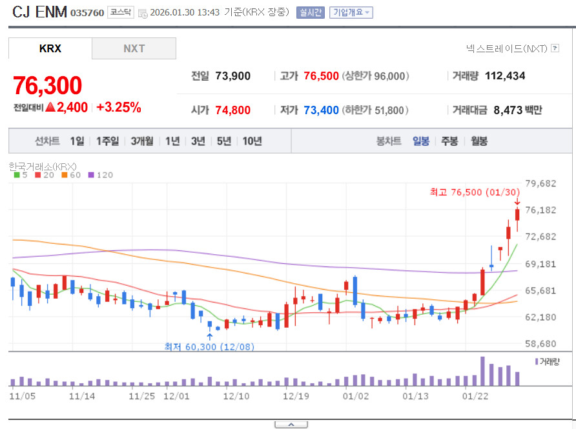
Task: Click the +3.25% change rate
Action: pyautogui.click(x=119, y=107)
